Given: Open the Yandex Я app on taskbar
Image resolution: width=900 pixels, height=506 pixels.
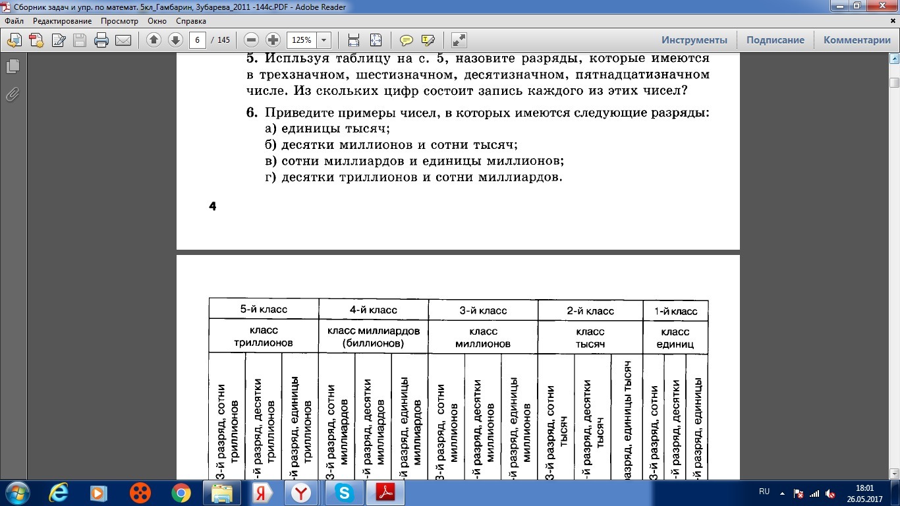Looking at the screenshot, I should coord(262,493).
